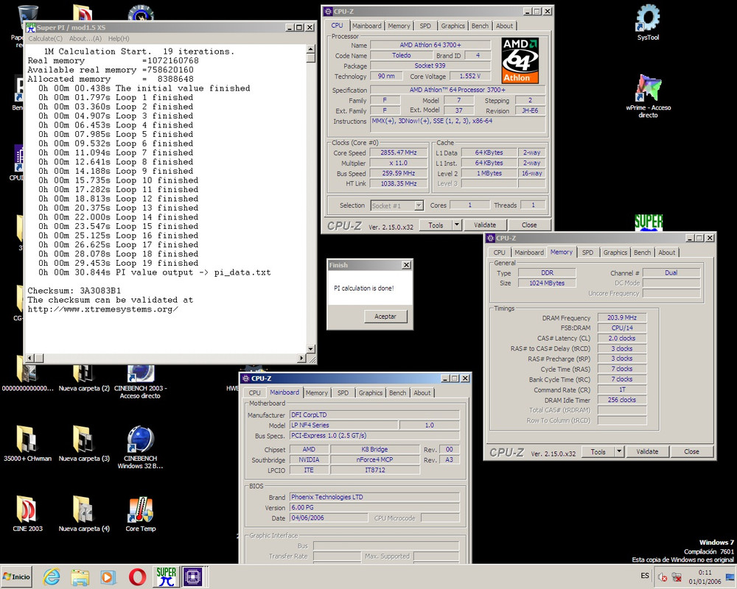Click the Inicio start button
This screenshot has height=589, width=737.
coord(16,576)
